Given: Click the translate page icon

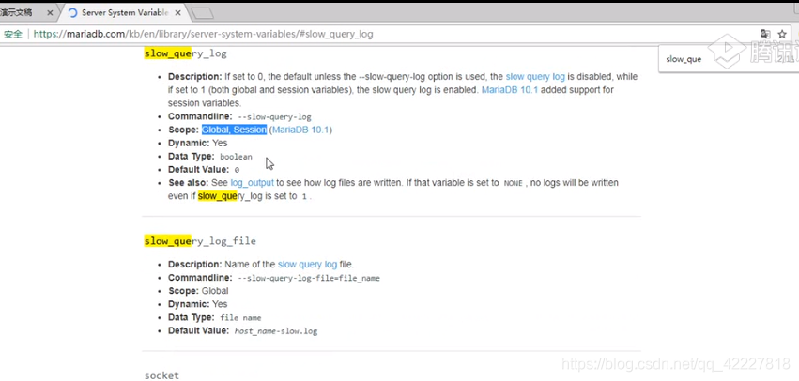Looking at the screenshot, I should coord(765,34).
